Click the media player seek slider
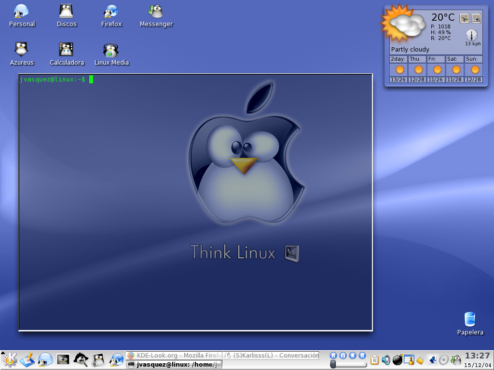 [348, 364]
